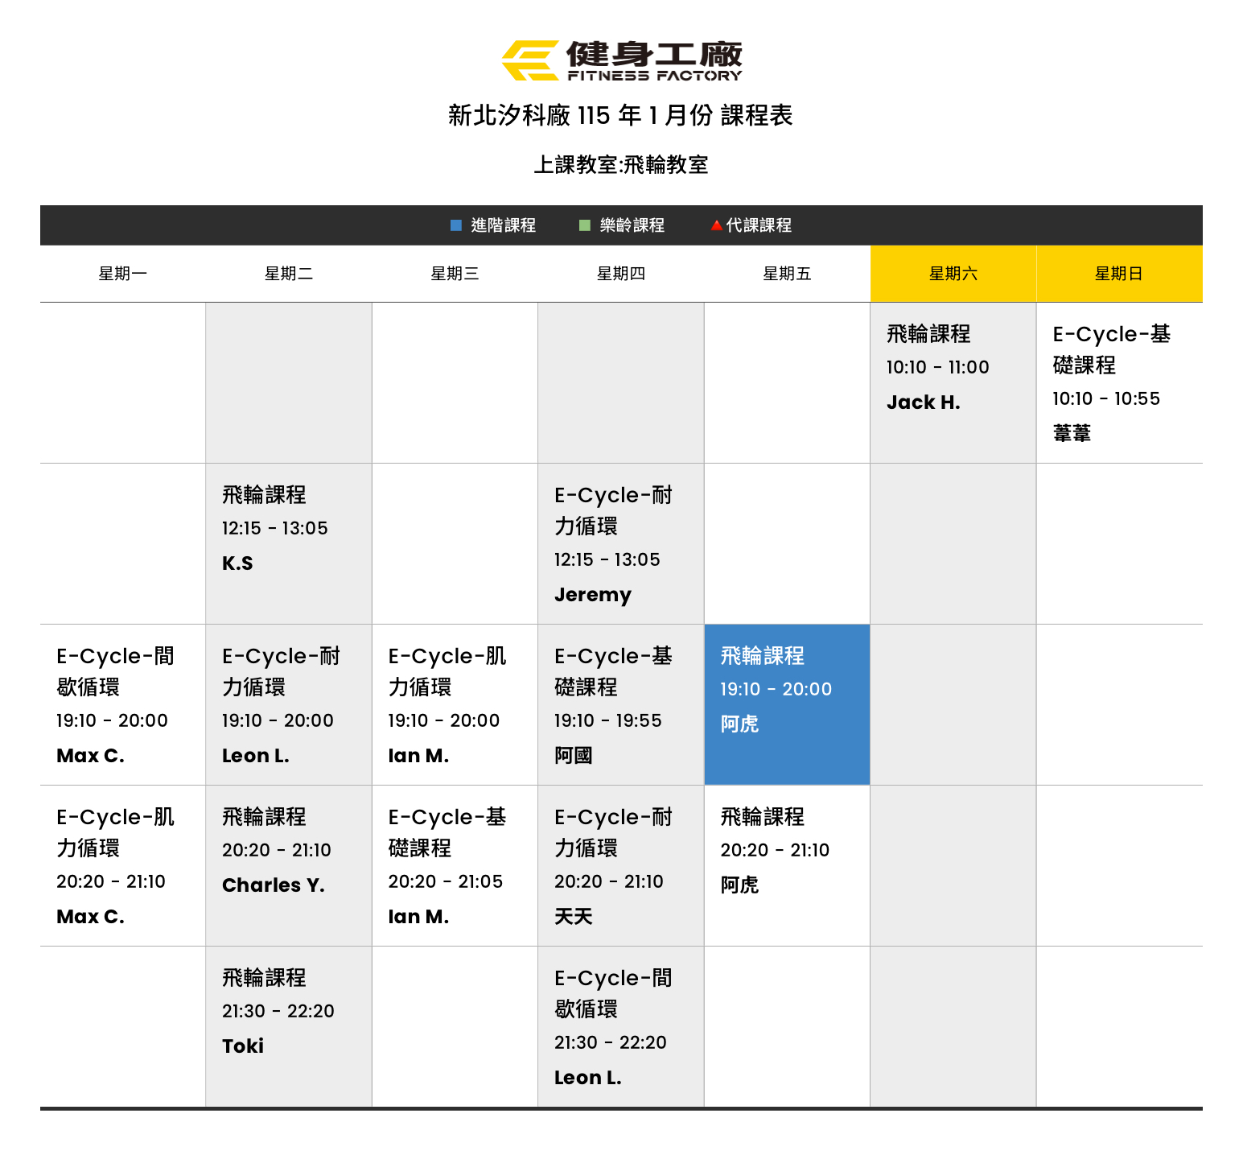Click the 新北汐科廠 115 年 1 月份 課程表 title

pos(620,116)
